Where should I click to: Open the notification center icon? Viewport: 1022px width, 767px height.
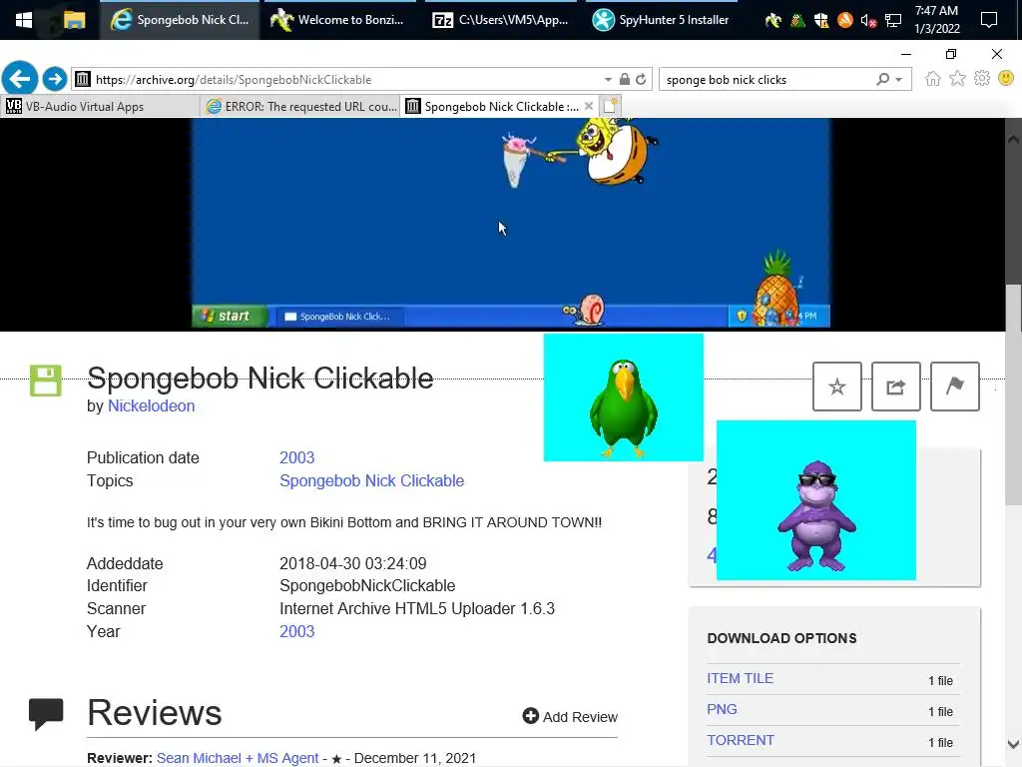[x=989, y=20]
